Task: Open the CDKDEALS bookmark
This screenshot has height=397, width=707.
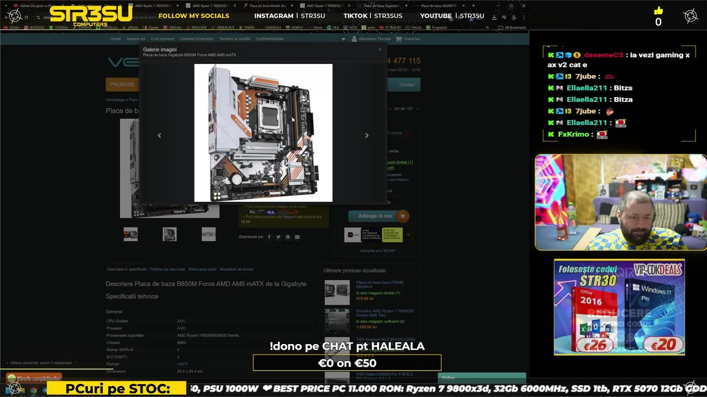Action: pyautogui.click(x=272, y=27)
